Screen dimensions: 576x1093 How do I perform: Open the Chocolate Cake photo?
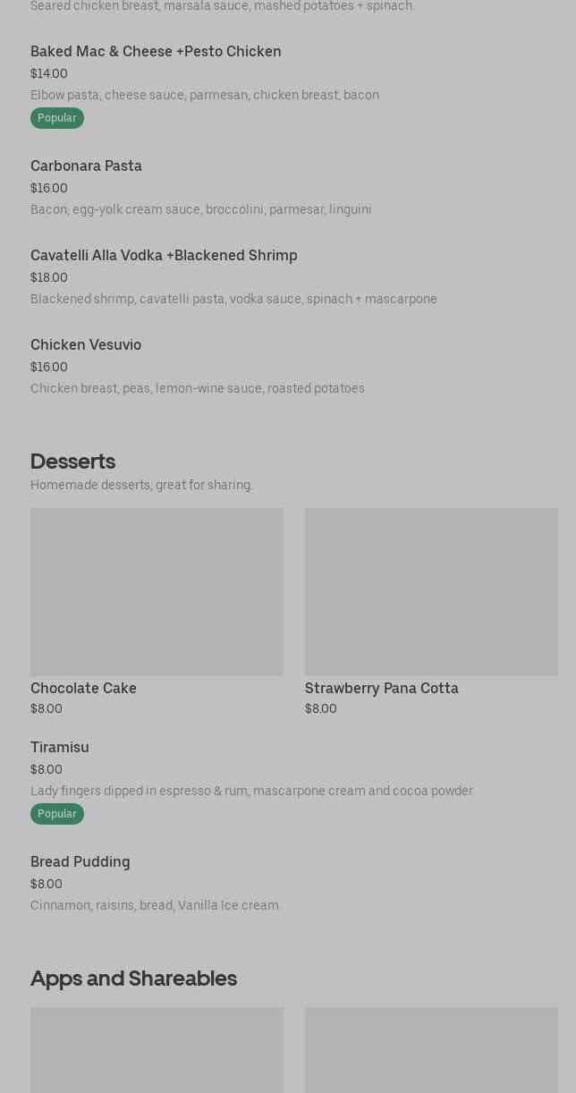tap(157, 592)
